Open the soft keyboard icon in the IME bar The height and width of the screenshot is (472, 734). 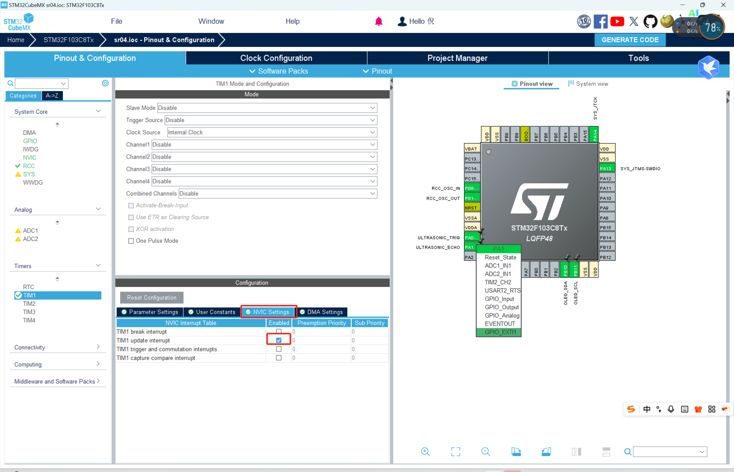point(685,409)
